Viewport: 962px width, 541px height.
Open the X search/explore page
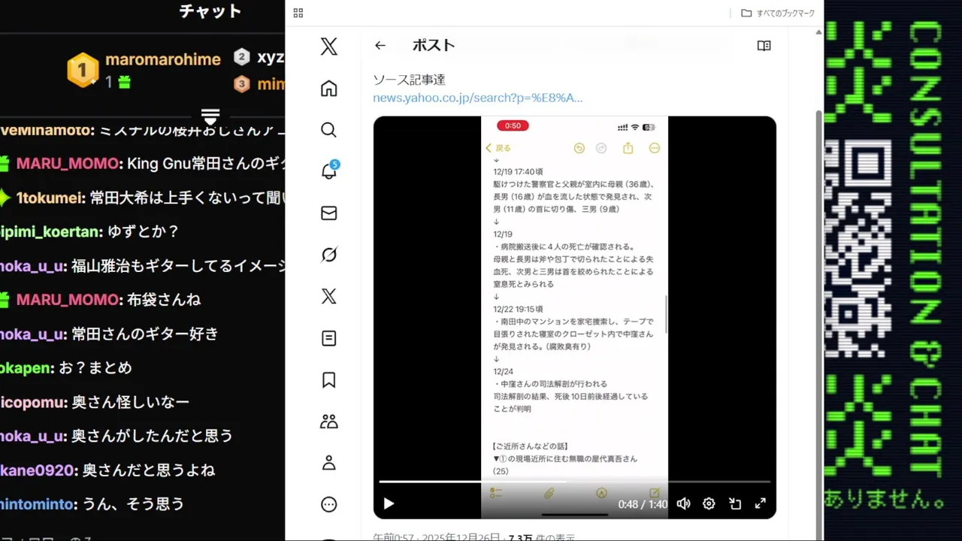[x=328, y=130]
